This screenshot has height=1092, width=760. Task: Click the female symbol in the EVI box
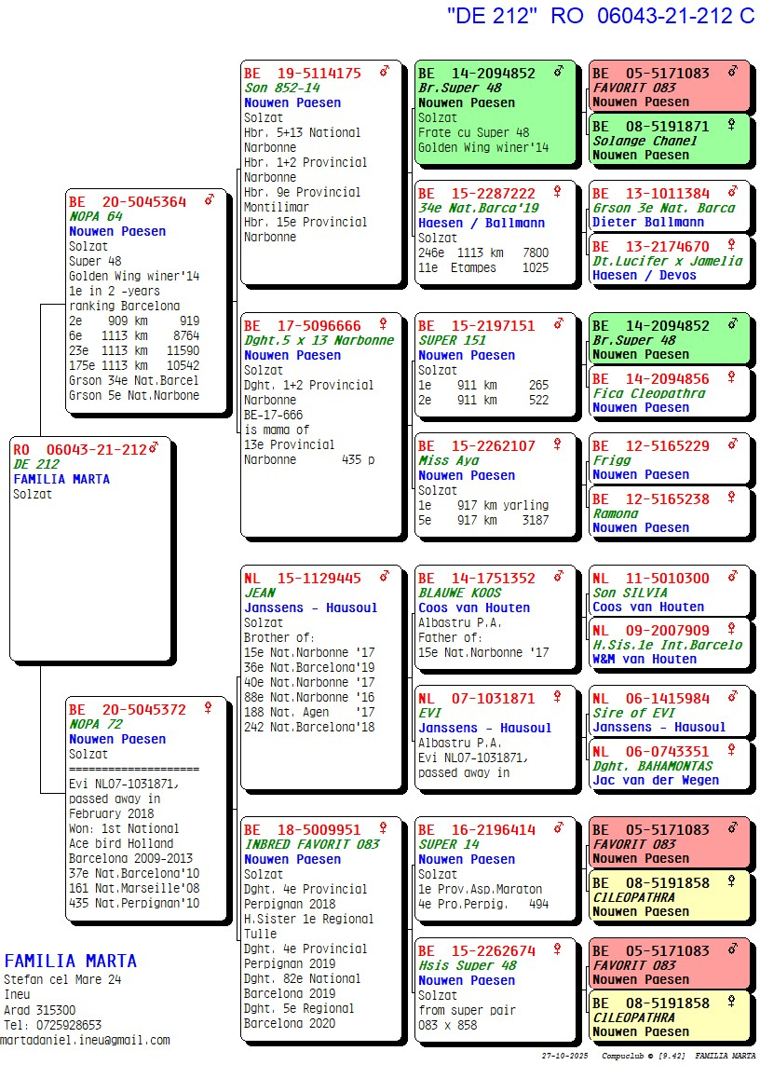click(x=558, y=697)
